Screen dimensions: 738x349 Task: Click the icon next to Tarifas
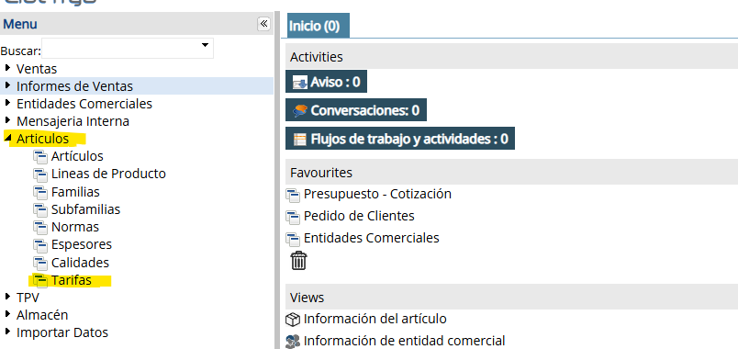[x=40, y=281]
